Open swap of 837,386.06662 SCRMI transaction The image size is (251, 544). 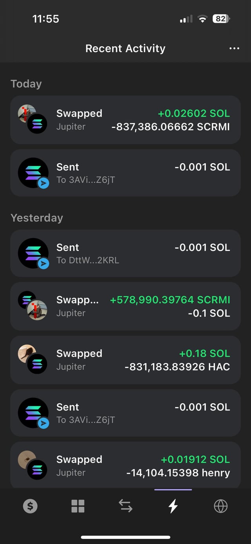point(125,120)
